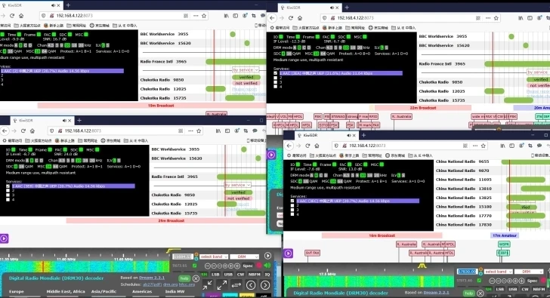Viewport: 550px width, 298px height.
Task: Select India MW tab in DRM decoder
Action: [175, 292]
